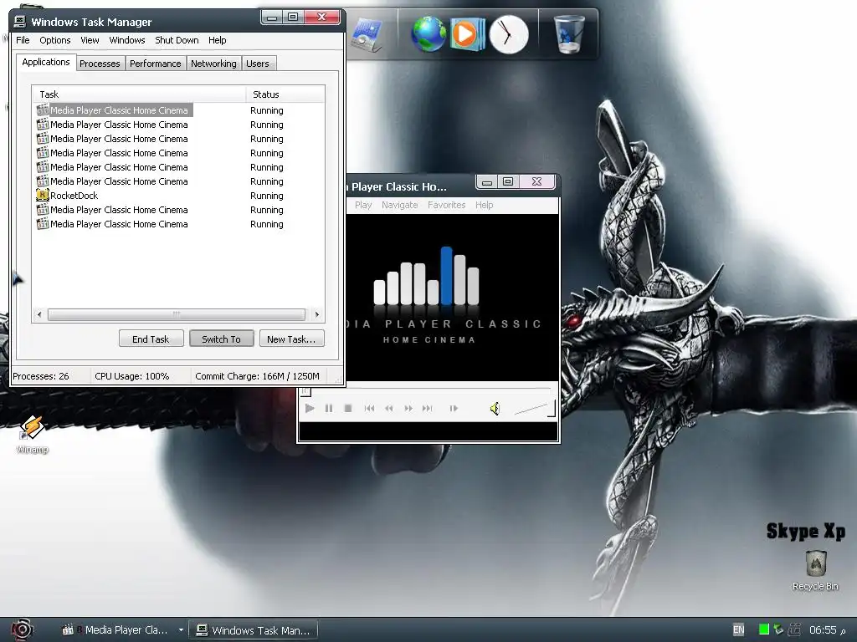The width and height of the screenshot is (857, 642).
Task: Open the Recycle Bin desktop icon
Action: (815, 570)
